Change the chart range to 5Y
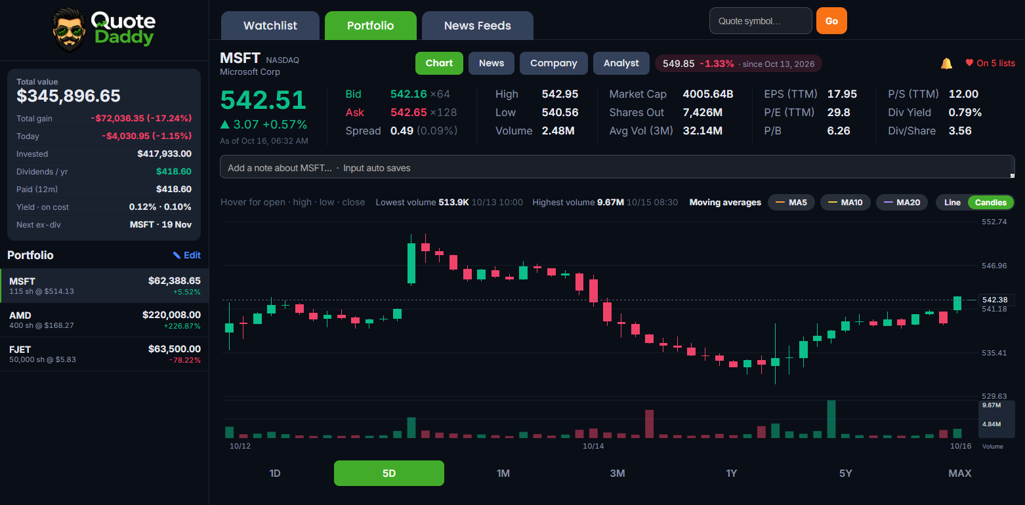 click(846, 473)
